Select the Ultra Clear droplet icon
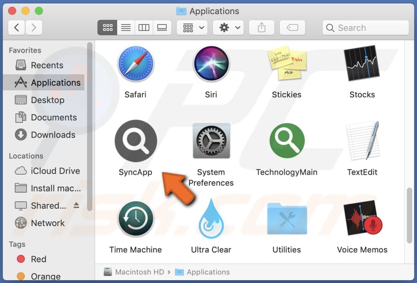Viewport: 417px width, 283px height. (x=211, y=219)
